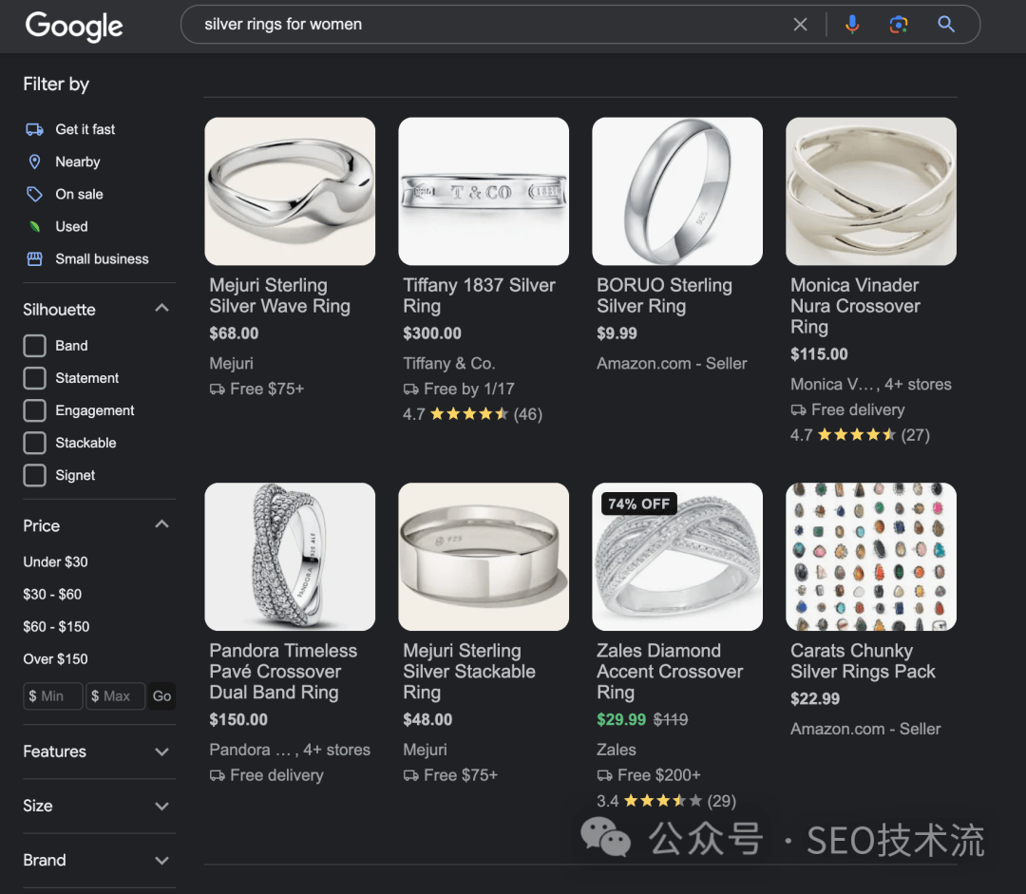Click the Nearby location filter icon
This screenshot has height=894, width=1026.
33,162
